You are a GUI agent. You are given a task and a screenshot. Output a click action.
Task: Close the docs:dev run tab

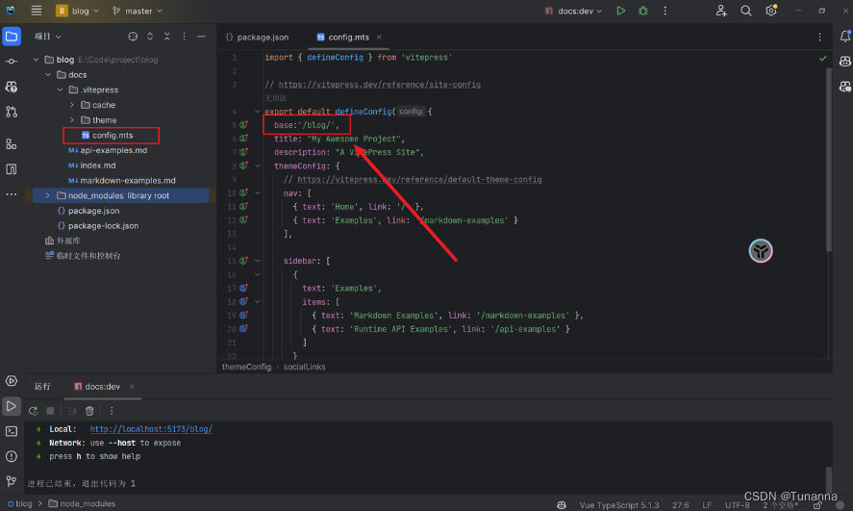click(x=132, y=387)
